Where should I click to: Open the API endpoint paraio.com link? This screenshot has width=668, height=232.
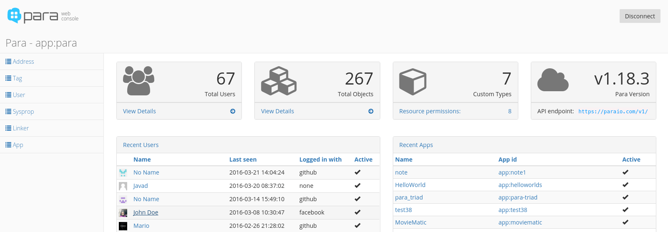[613, 112]
